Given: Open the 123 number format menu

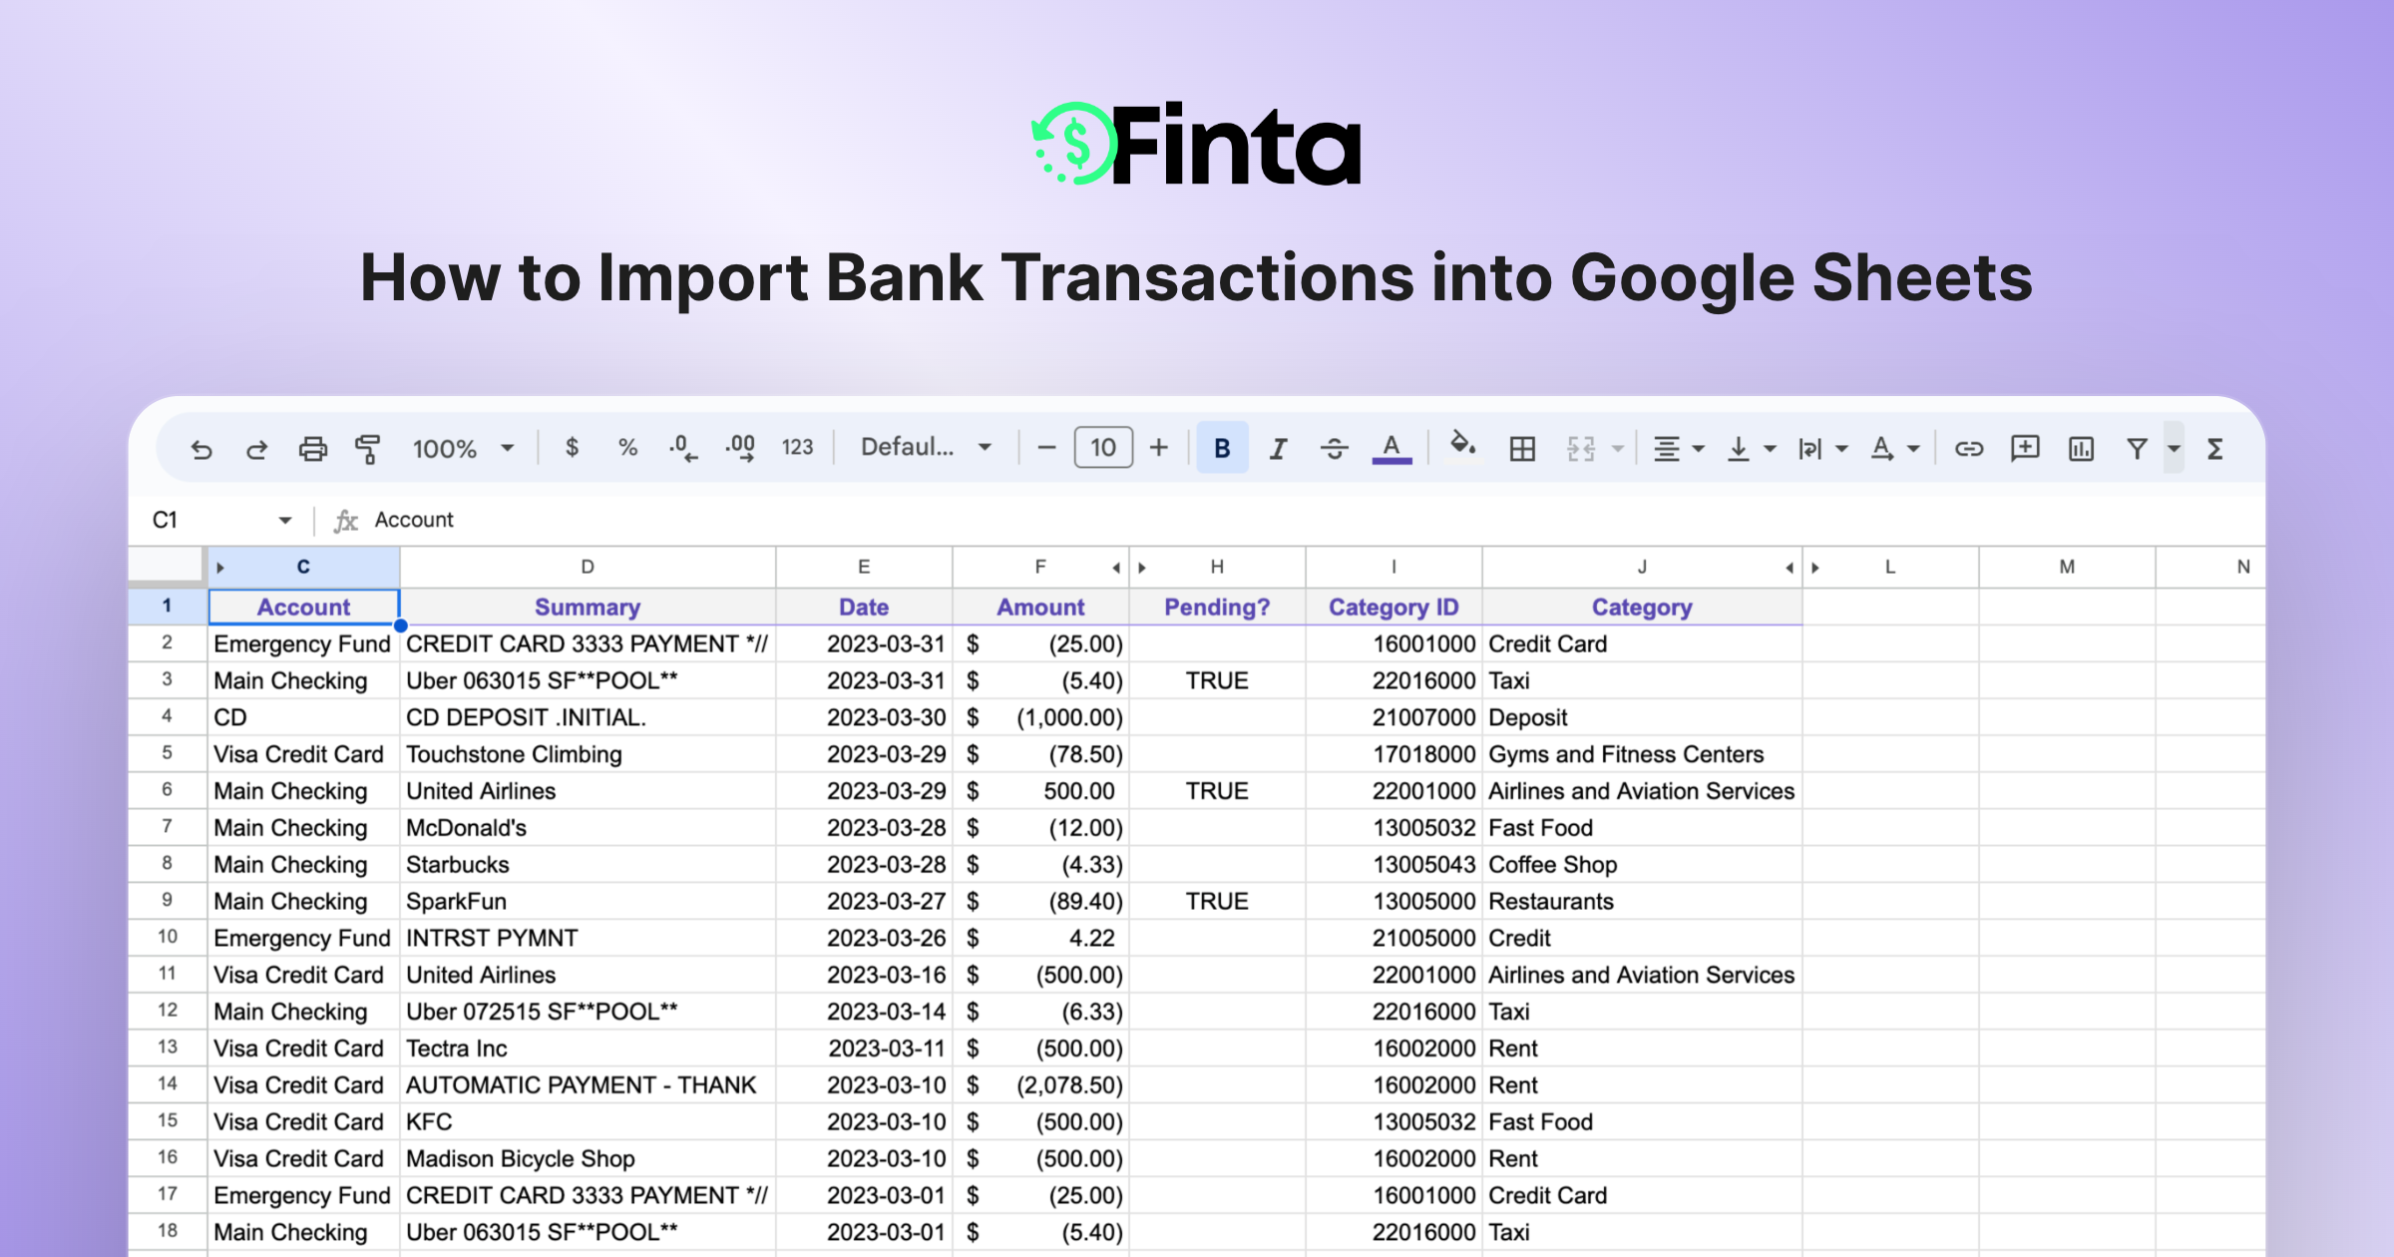Looking at the screenshot, I should pos(796,448).
